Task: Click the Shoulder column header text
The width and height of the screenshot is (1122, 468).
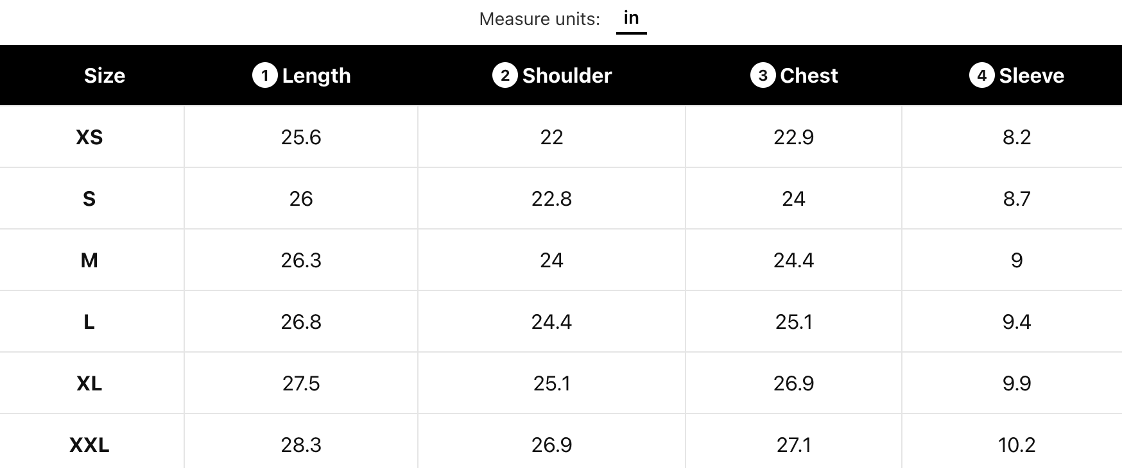Action: tap(567, 76)
